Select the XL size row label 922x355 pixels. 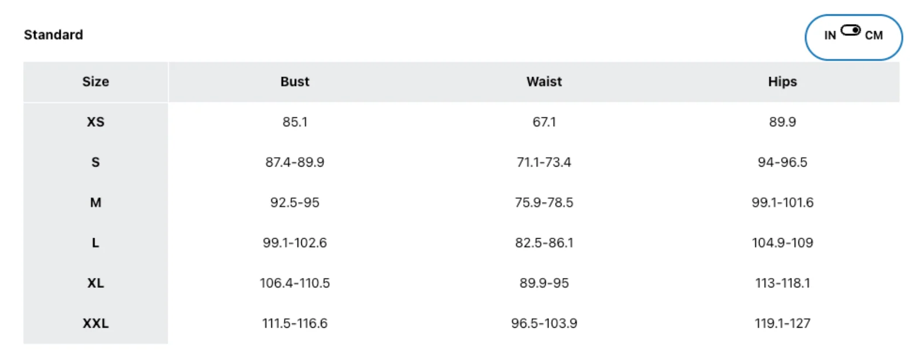pyautogui.click(x=96, y=283)
